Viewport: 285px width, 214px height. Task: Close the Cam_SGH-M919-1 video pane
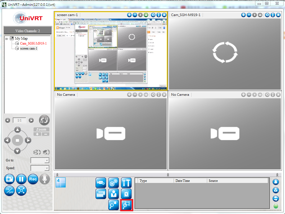point(278,15)
